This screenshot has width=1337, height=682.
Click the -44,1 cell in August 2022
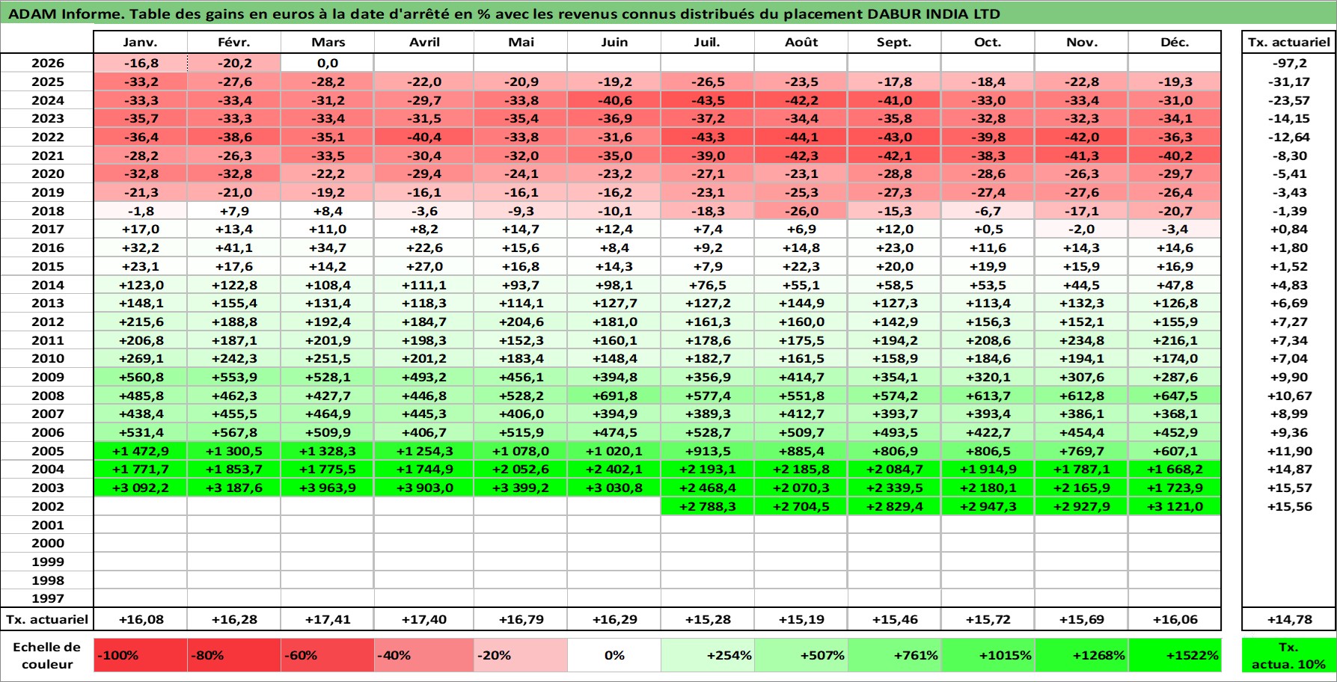[x=801, y=137]
